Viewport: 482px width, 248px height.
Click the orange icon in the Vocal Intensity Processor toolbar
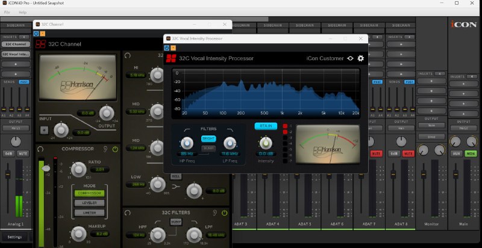[173, 48]
